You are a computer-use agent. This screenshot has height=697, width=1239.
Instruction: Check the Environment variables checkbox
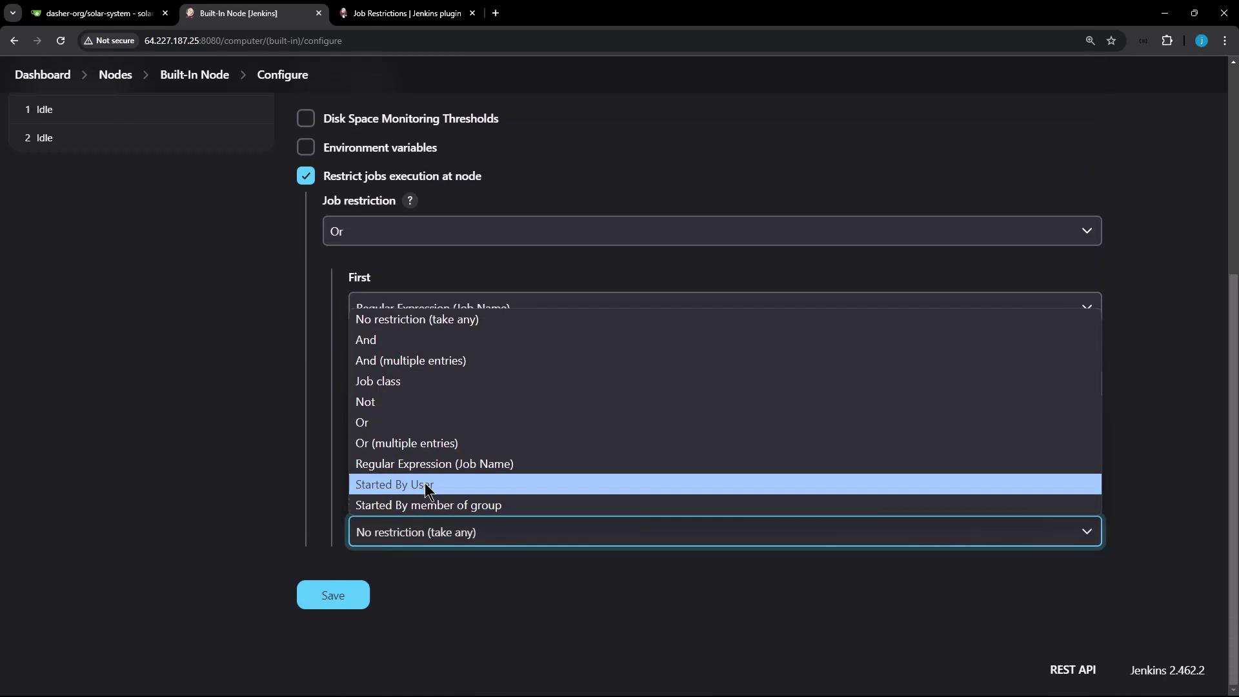click(306, 147)
